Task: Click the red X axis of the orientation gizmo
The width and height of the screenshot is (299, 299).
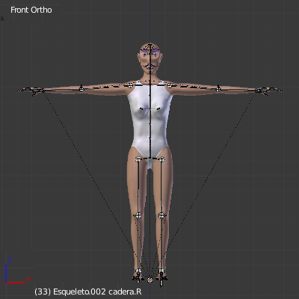Action: 16,283
